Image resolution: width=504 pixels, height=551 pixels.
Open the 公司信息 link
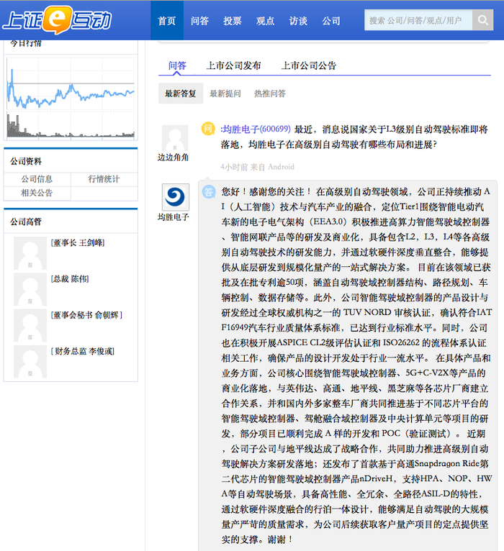click(x=37, y=179)
